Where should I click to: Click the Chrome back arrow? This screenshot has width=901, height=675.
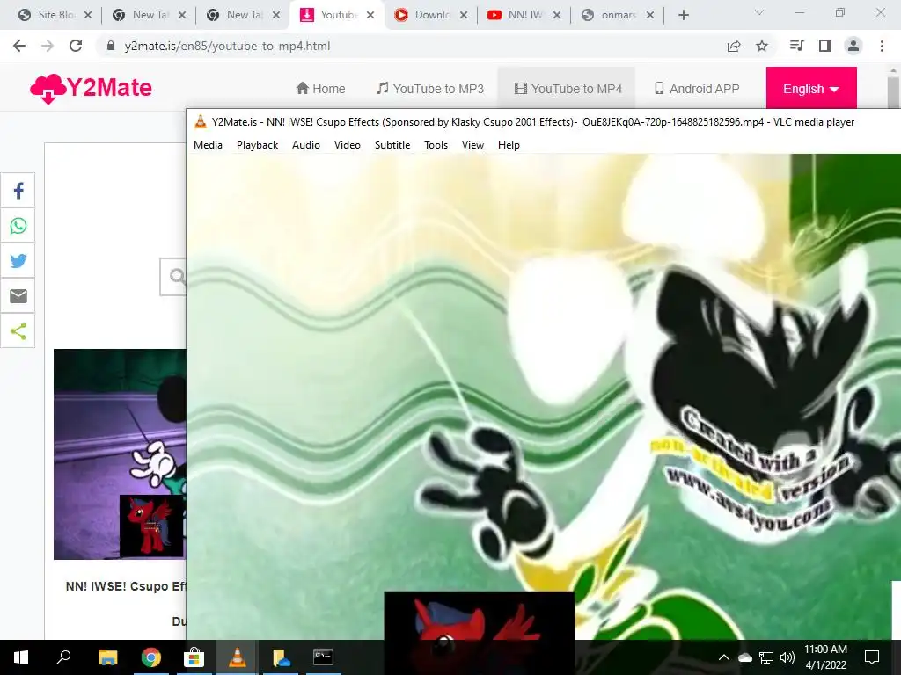pyautogui.click(x=19, y=46)
